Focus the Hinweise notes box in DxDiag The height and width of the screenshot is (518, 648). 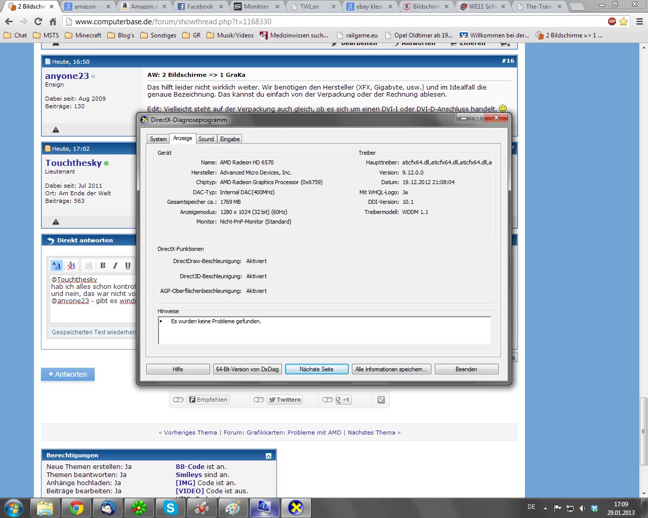click(325, 330)
